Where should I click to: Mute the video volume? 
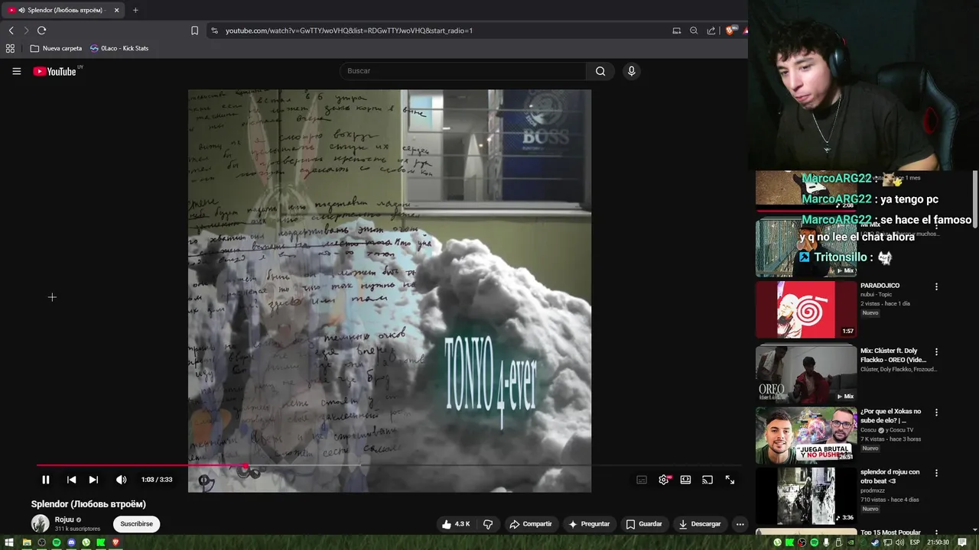pos(121,480)
